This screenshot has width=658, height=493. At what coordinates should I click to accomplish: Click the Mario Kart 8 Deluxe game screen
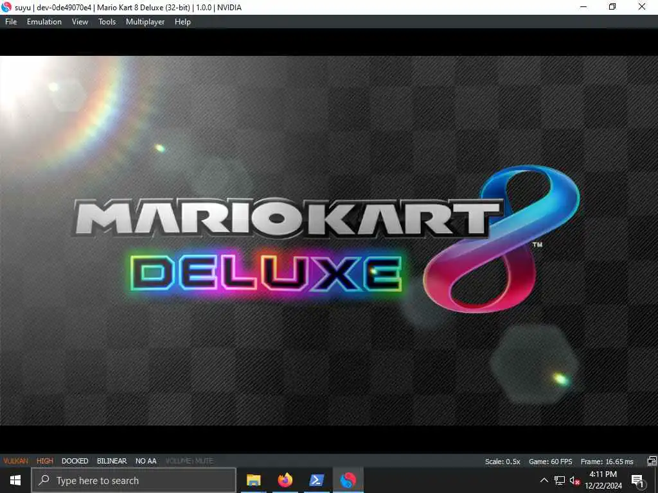329,241
